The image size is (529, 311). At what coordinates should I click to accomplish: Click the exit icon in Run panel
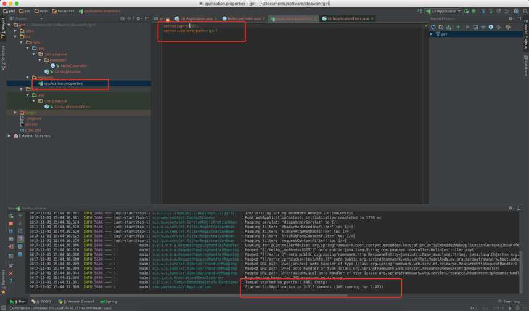point(11,246)
